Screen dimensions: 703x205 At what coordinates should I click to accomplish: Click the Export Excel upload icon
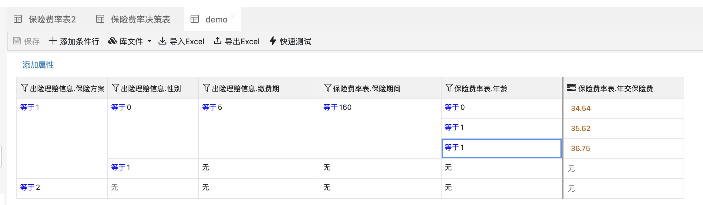pos(217,41)
